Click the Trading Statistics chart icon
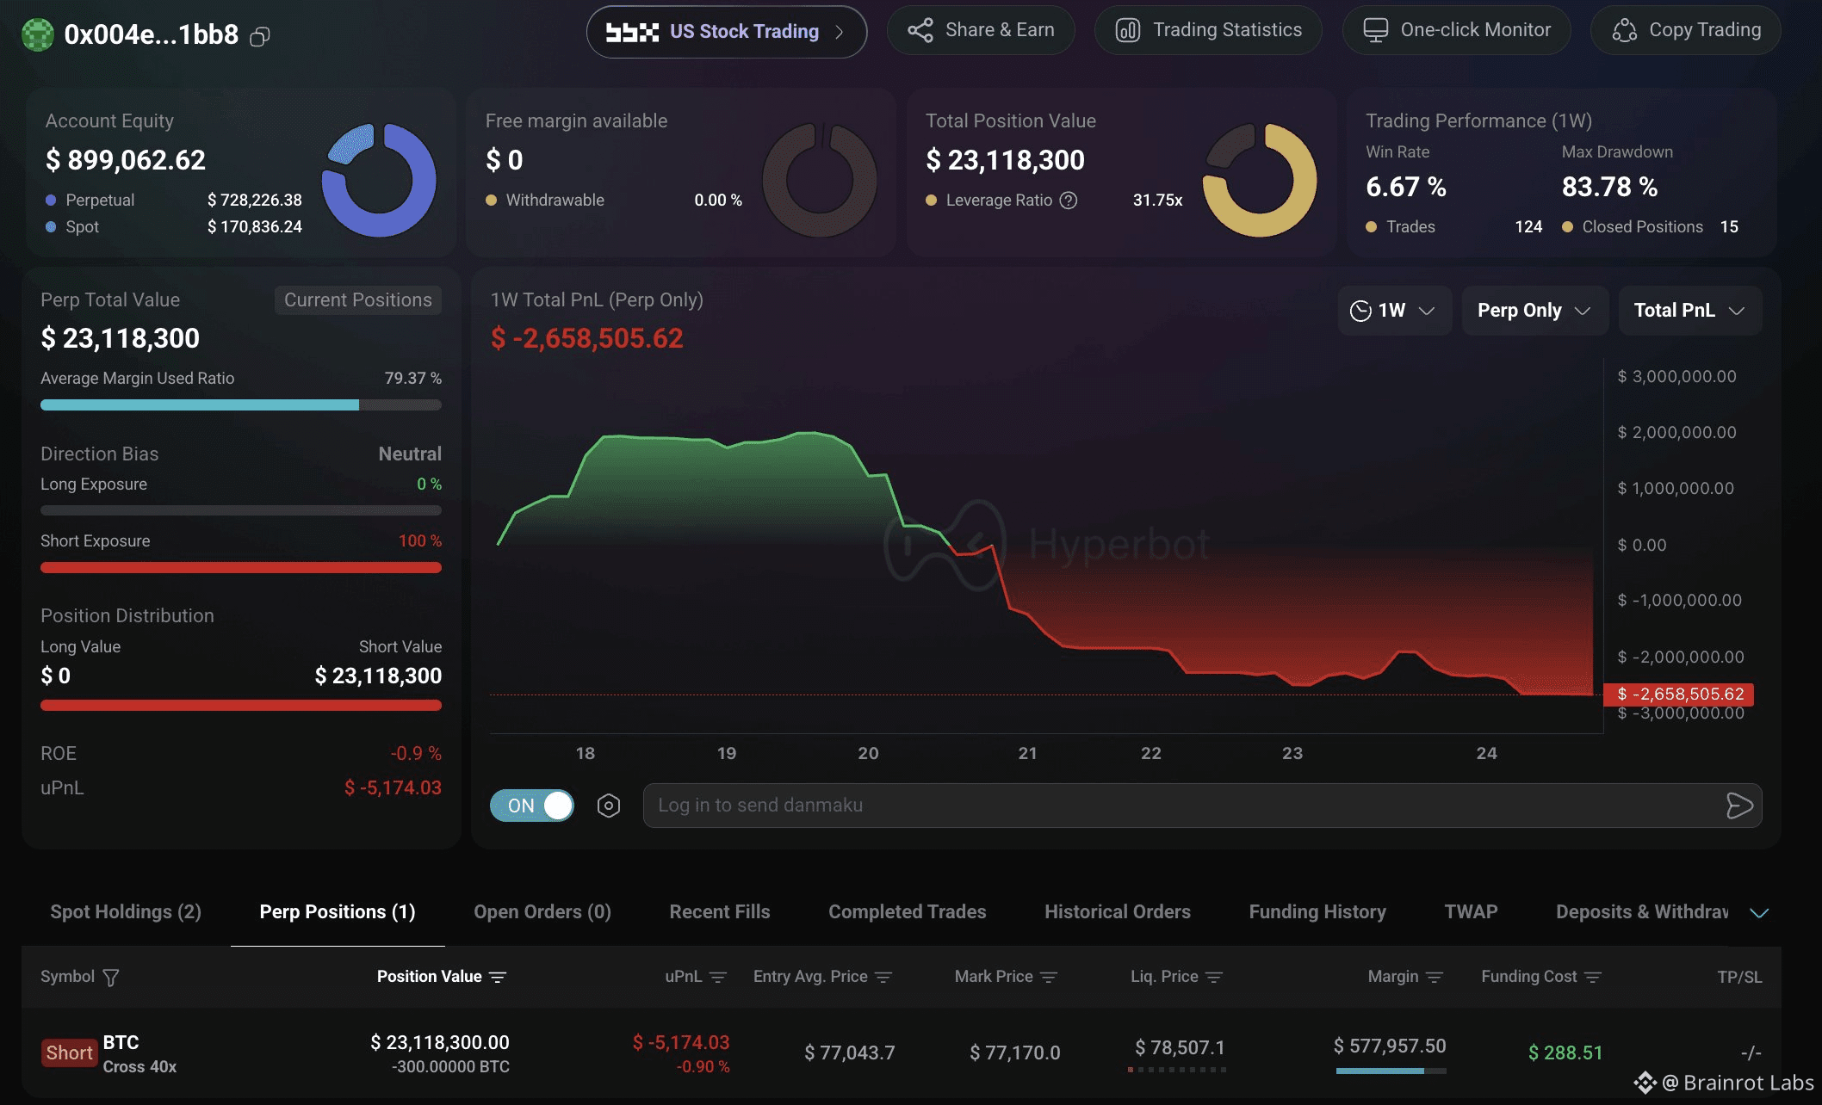 [x=1128, y=30]
